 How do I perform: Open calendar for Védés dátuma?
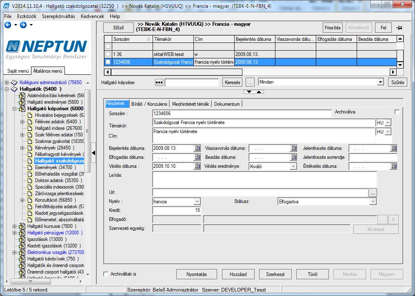point(197,166)
